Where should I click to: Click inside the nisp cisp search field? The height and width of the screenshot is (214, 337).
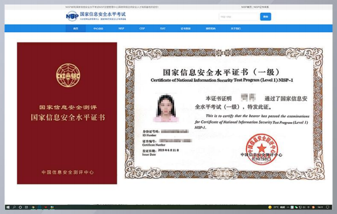[238, 16]
